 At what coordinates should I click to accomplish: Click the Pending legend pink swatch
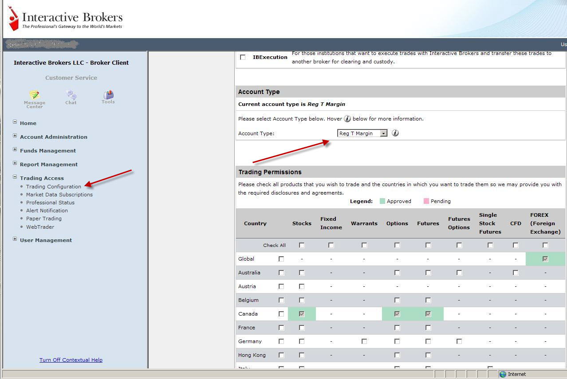coord(426,201)
